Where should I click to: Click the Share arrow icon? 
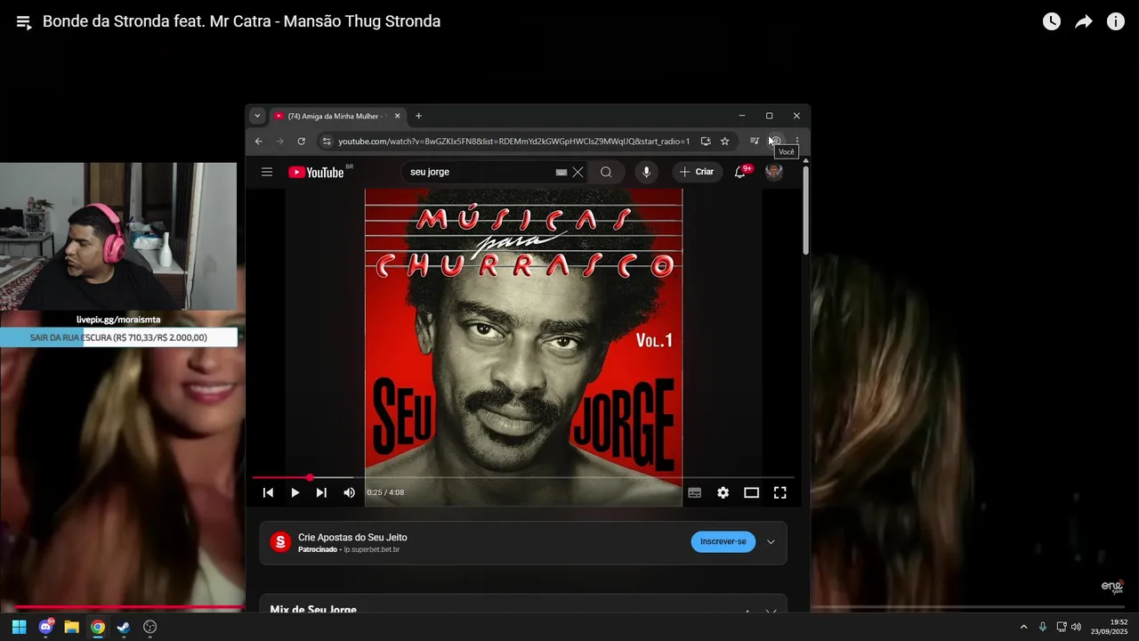(x=1084, y=21)
